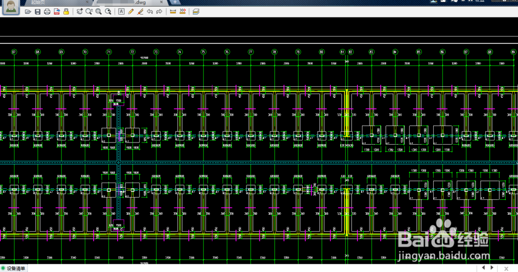
Task: Select the pan hand tool
Action: pos(80,11)
